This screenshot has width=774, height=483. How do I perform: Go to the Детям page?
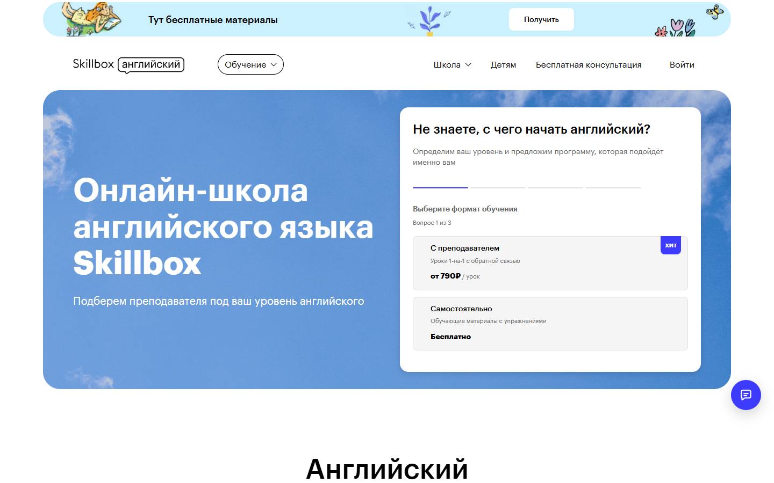tap(503, 64)
